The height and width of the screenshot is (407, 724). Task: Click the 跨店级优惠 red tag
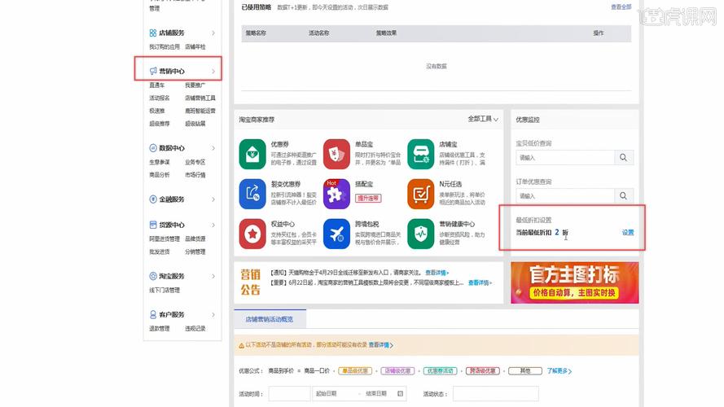pyautogui.click(x=483, y=371)
